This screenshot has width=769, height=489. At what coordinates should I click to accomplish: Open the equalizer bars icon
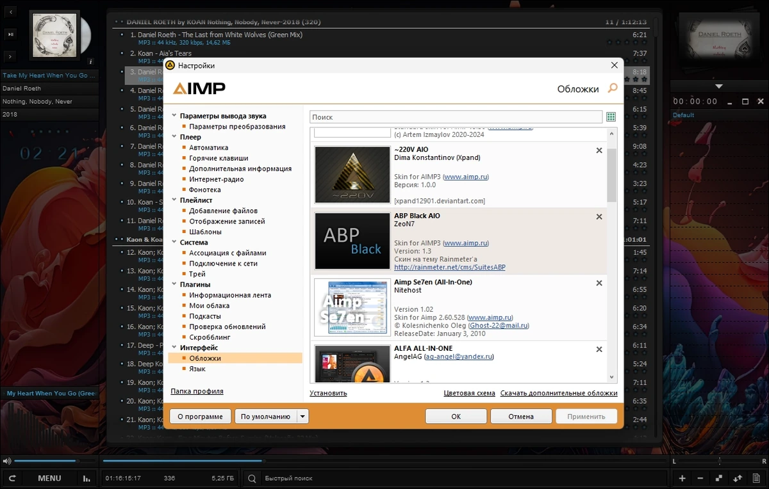(x=87, y=478)
